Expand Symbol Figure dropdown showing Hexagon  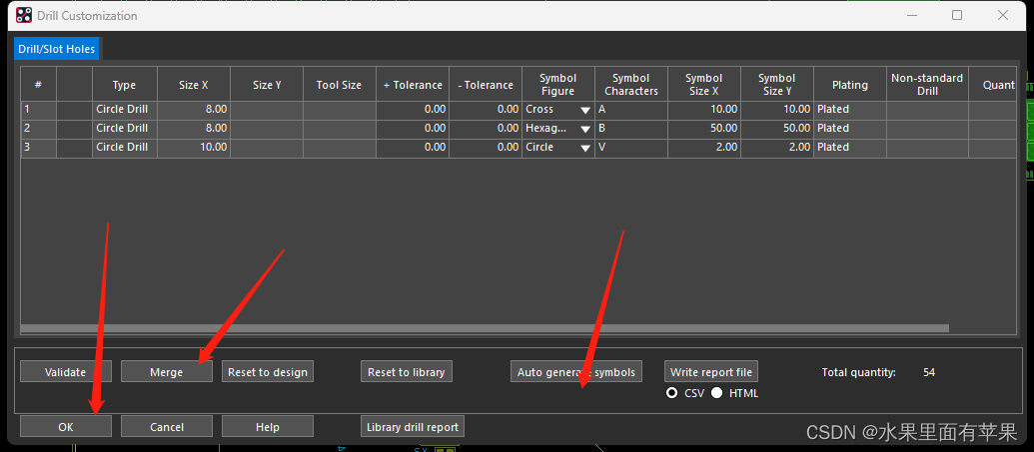(x=584, y=129)
